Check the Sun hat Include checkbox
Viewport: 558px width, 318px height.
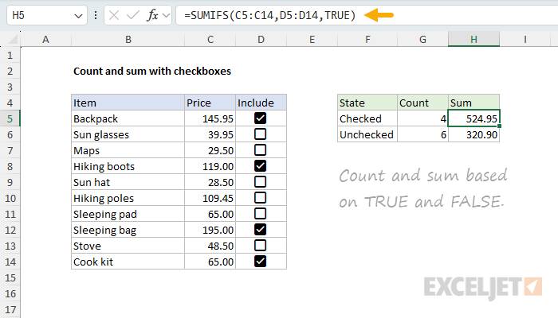coord(260,182)
